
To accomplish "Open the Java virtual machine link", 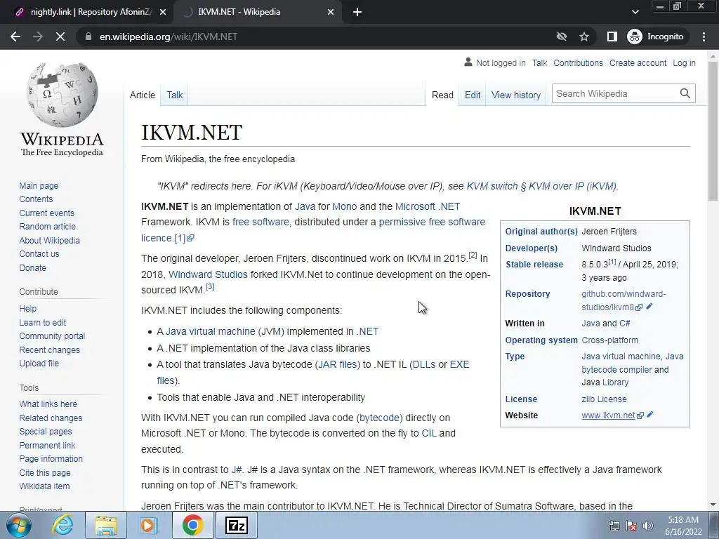I will 210,331.
